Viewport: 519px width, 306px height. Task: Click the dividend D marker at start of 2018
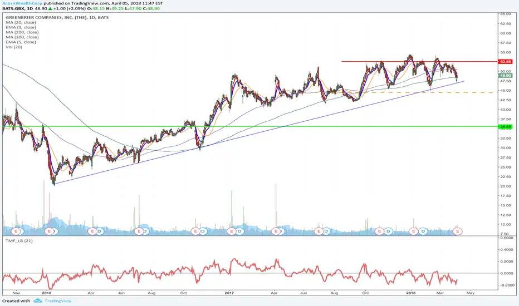click(423, 231)
